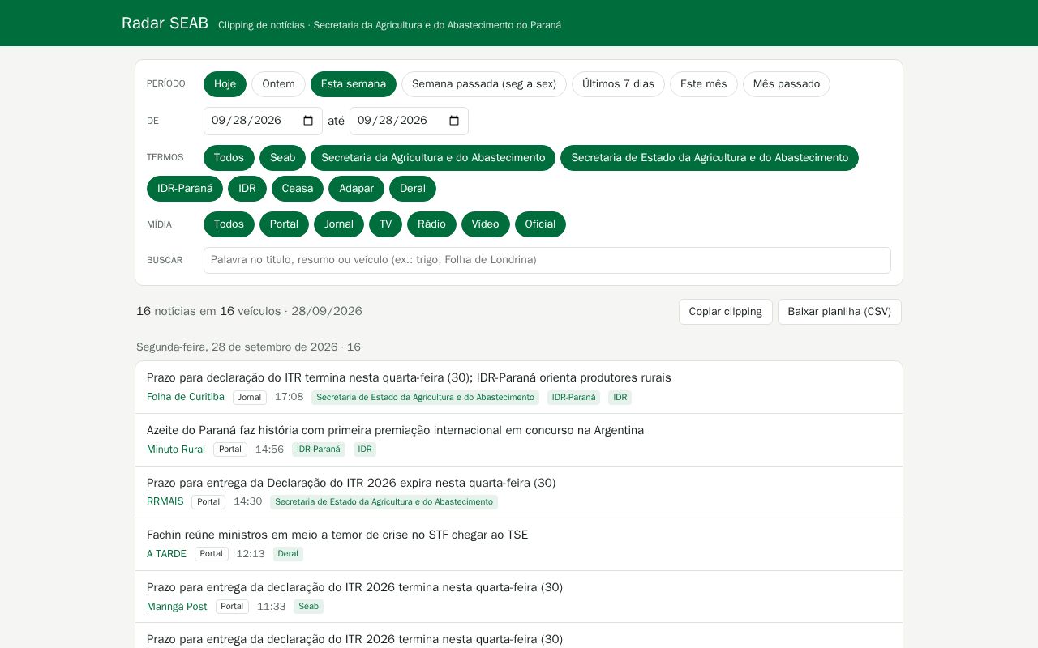Toggle Todos in the Mídia row
Image resolution: width=1038 pixels, height=648 pixels.
click(x=229, y=224)
